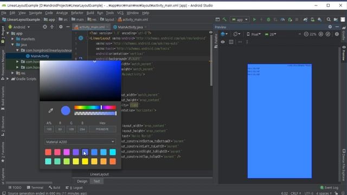
Task: Select the cyan palette swatch
Action: tap(113, 152)
